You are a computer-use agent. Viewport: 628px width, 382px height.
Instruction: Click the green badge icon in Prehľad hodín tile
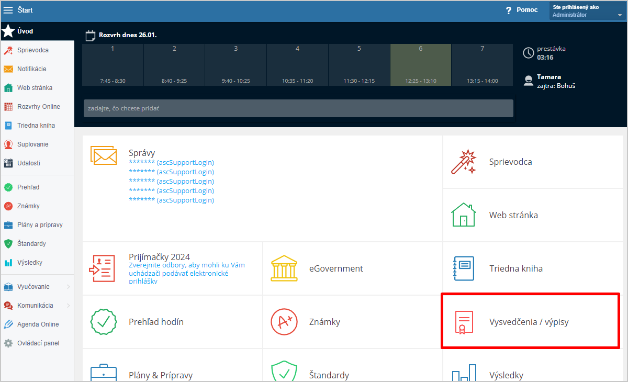(x=104, y=322)
